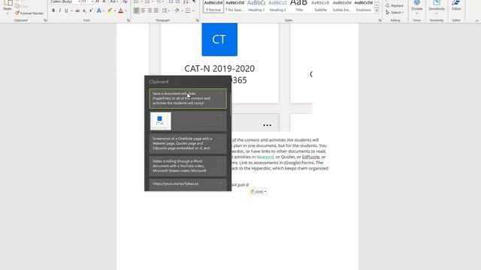Viewport: 481px width, 270px height.
Task: Paste the youtu.be link clipboard item
Action: click(x=188, y=184)
